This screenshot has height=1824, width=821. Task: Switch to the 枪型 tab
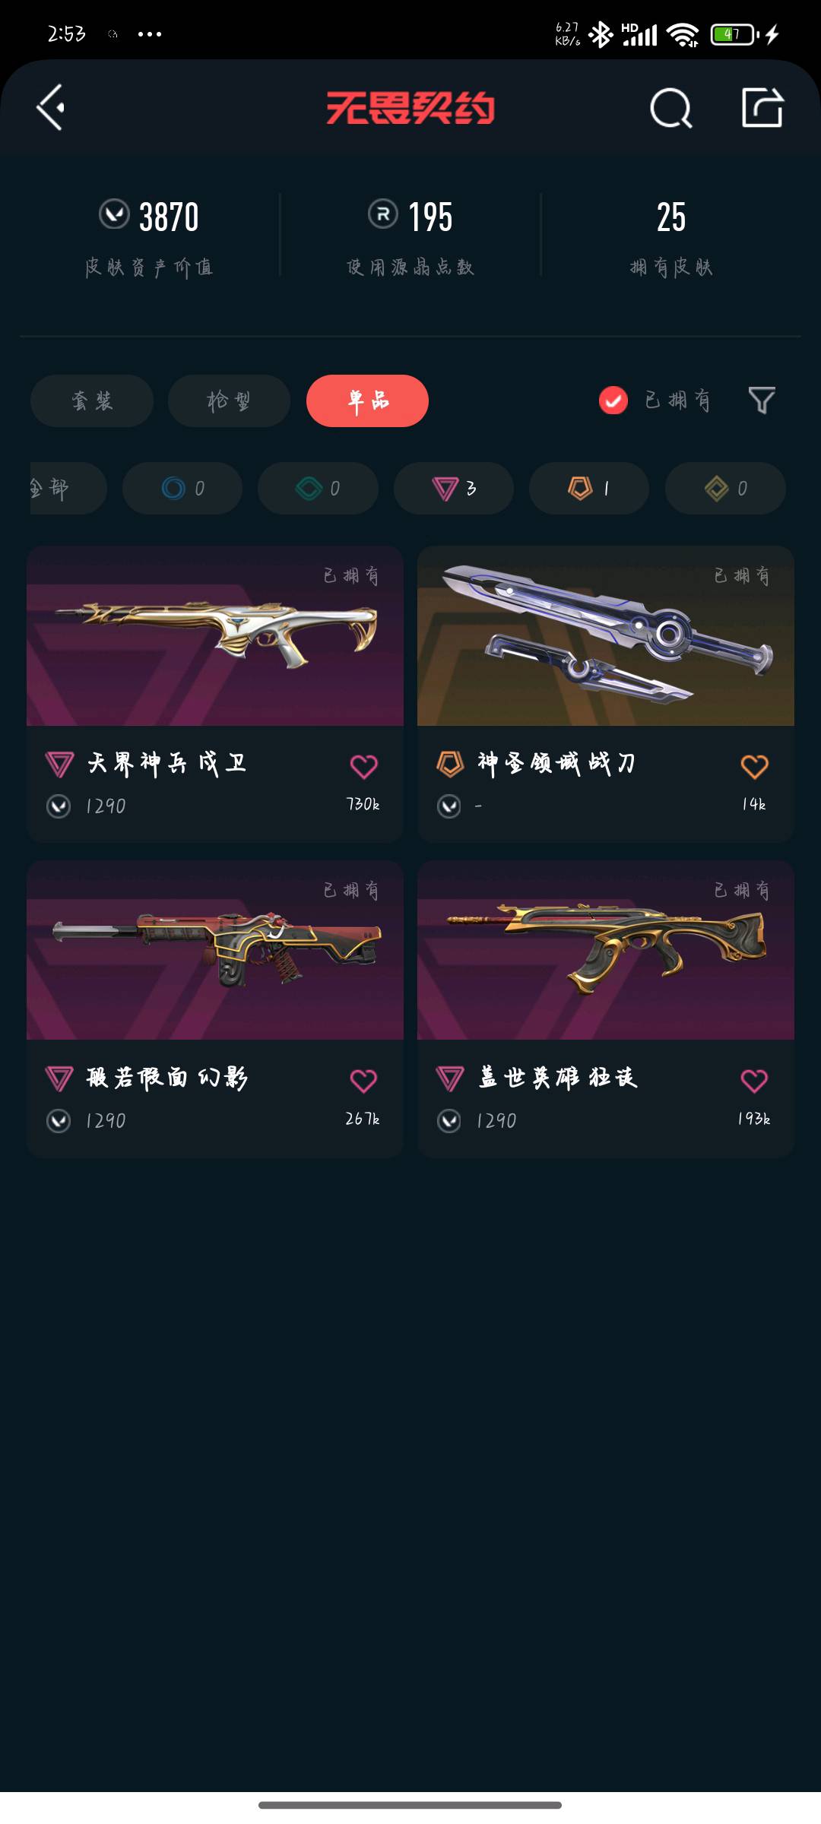point(229,401)
